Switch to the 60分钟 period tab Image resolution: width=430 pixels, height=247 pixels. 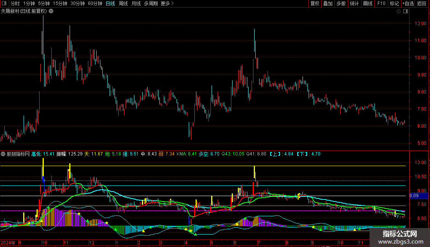95,3
